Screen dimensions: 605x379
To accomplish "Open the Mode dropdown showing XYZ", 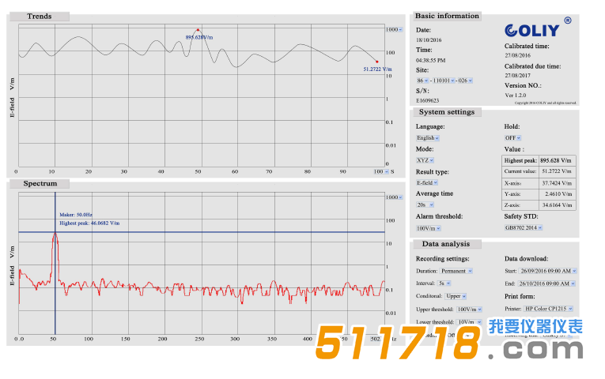I will pos(425,160).
